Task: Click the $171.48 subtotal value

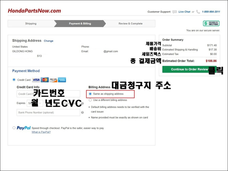Action: click(212, 45)
